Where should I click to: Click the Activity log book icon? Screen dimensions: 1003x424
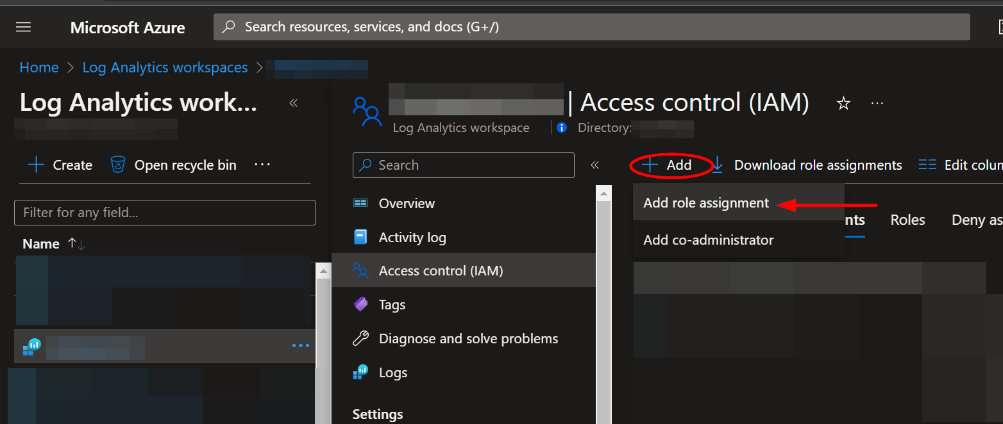point(360,237)
